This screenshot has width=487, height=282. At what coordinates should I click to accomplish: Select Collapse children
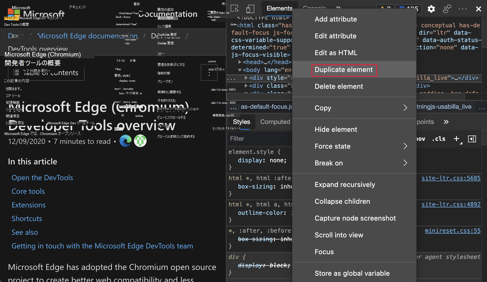coord(354,201)
